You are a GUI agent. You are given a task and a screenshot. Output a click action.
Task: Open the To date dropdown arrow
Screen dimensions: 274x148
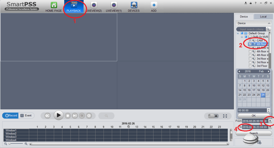(270, 127)
